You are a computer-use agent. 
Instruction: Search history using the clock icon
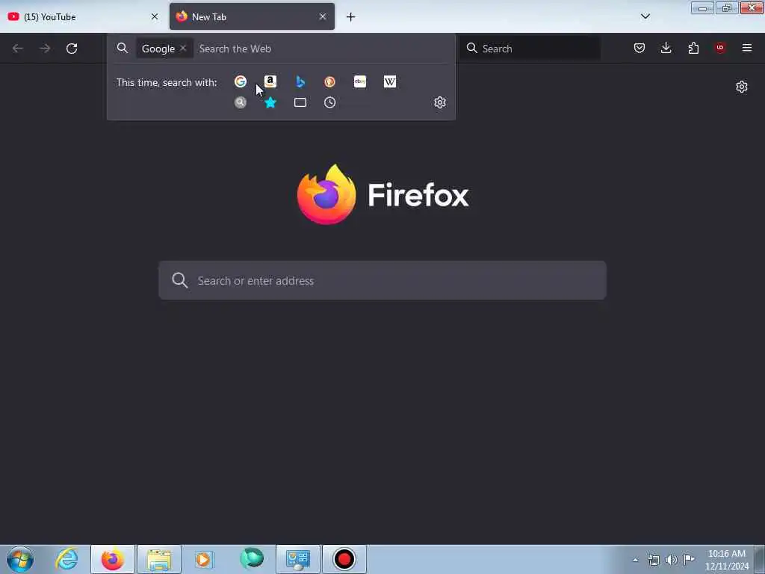[329, 102]
